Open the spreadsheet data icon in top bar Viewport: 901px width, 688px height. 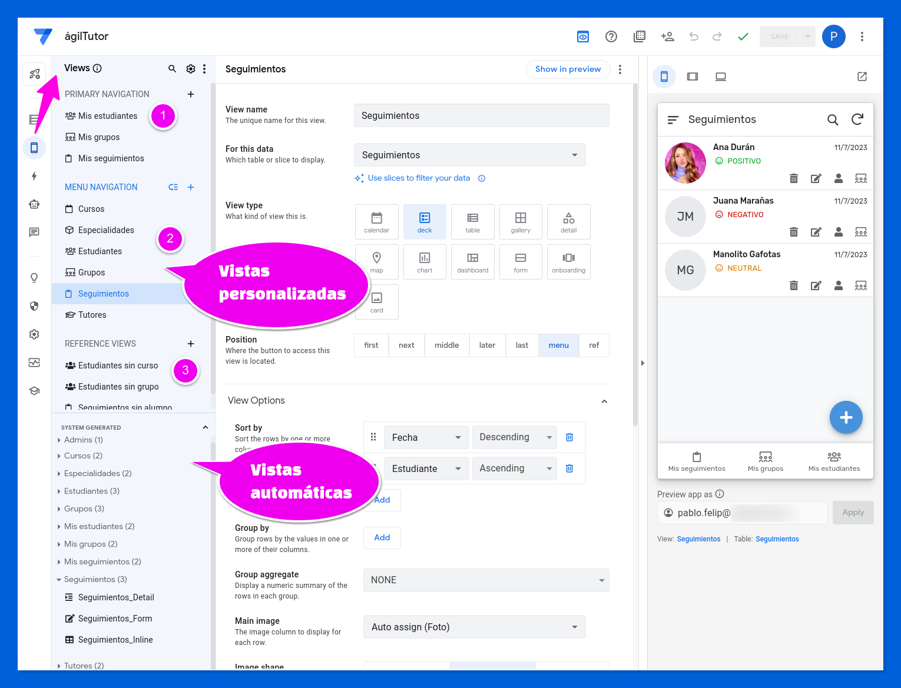640,36
